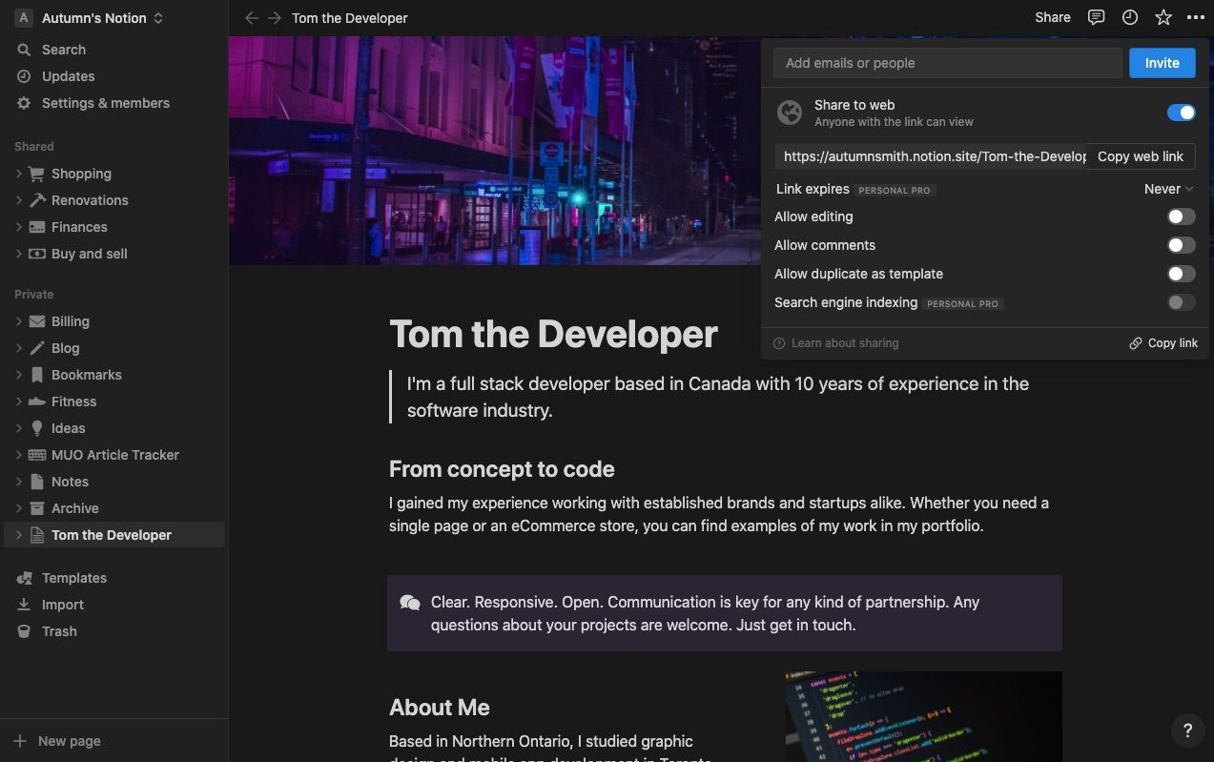1214x762 pixels.
Task: Open the Link expires Never dropdown
Action: pyautogui.click(x=1168, y=189)
